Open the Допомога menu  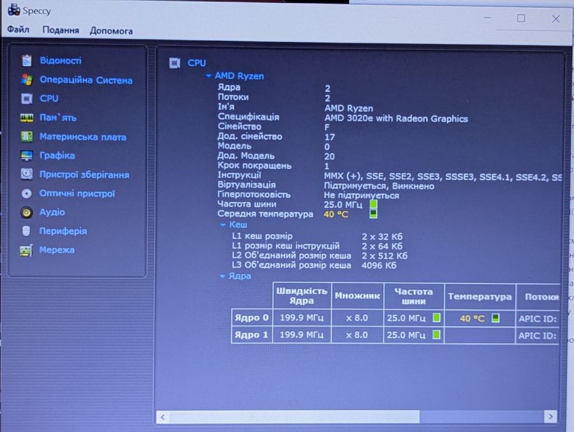tap(111, 31)
